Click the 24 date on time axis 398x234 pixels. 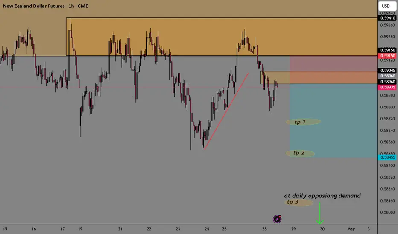pos(207,229)
